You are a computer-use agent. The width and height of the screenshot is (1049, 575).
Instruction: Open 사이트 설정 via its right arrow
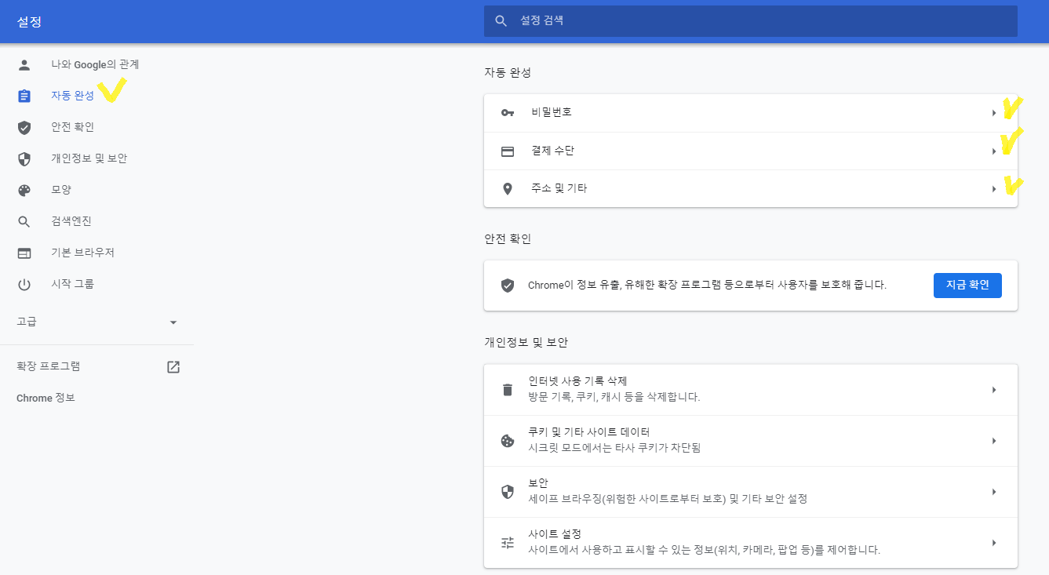pos(994,543)
